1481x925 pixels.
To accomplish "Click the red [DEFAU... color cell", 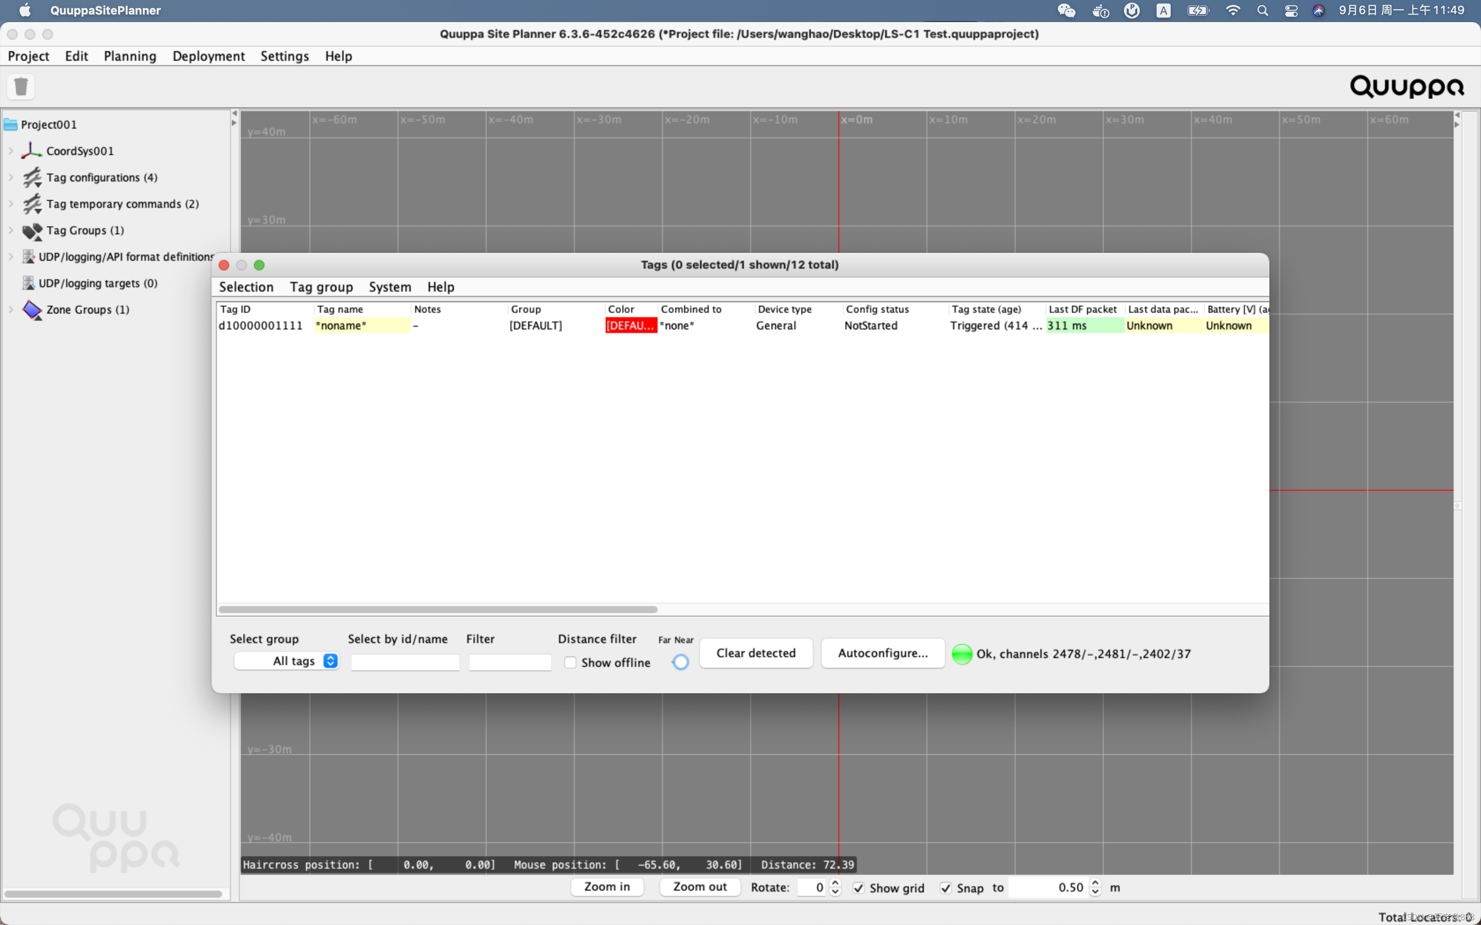I will pos(631,326).
